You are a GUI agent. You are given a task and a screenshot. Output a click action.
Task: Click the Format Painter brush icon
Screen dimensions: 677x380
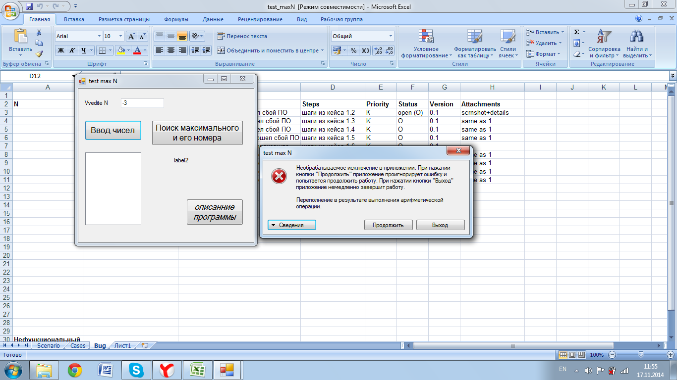point(39,54)
